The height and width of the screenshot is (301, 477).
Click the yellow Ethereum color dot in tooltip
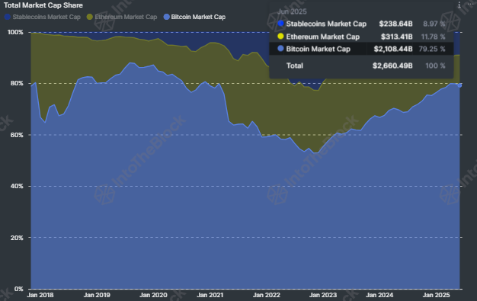[x=280, y=37]
